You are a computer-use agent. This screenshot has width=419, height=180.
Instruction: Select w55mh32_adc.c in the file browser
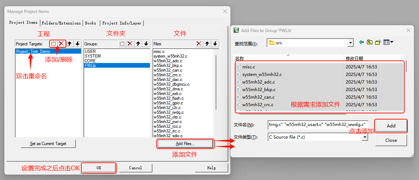pos(259,82)
